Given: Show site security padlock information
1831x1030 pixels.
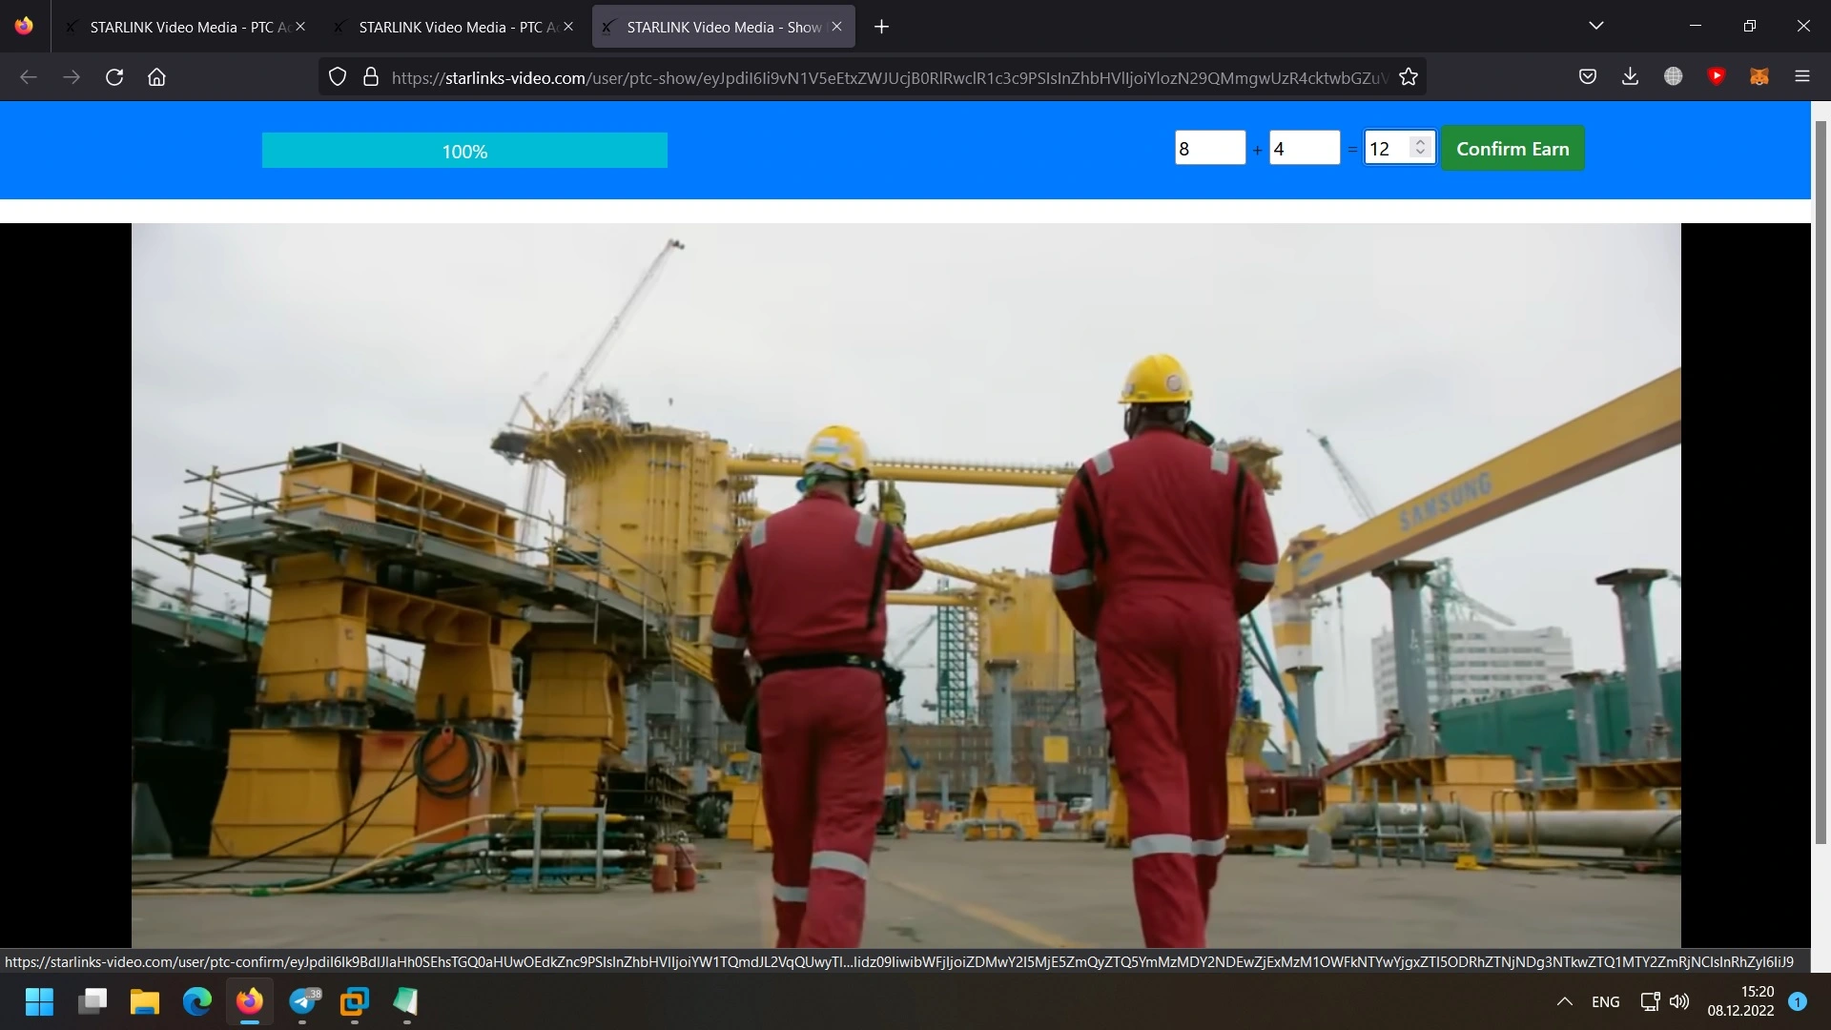Looking at the screenshot, I should pos(371,77).
